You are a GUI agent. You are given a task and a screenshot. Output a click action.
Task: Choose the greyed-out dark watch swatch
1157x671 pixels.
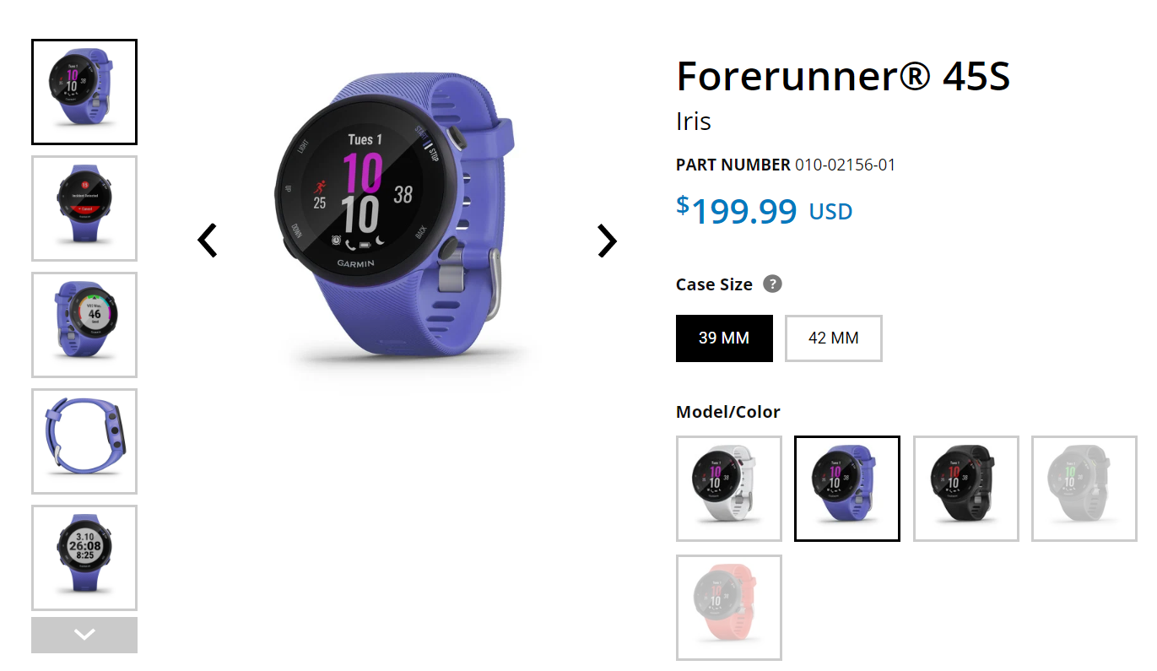tap(1084, 489)
